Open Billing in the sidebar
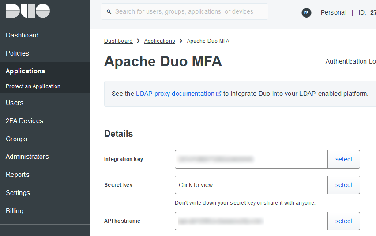 click(15, 211)
